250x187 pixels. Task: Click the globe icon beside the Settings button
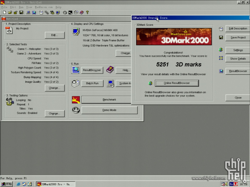(221, 50)
